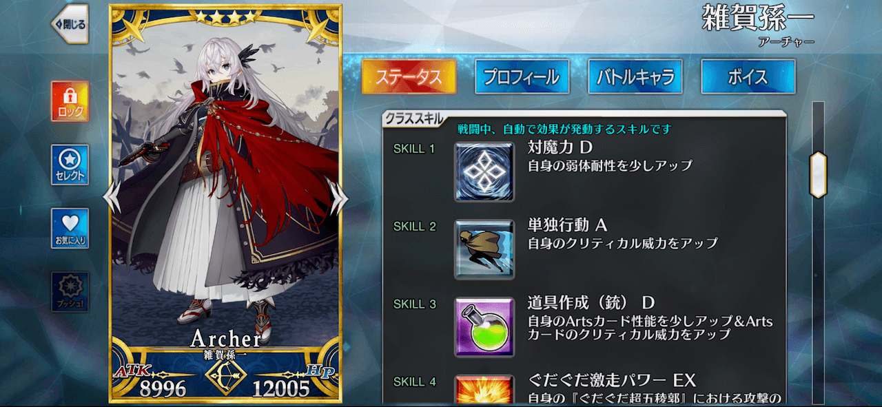Viewport: 882px width, 407px height.
Task: Switch to the バトルキャラ tab
Action: [635, 76]
